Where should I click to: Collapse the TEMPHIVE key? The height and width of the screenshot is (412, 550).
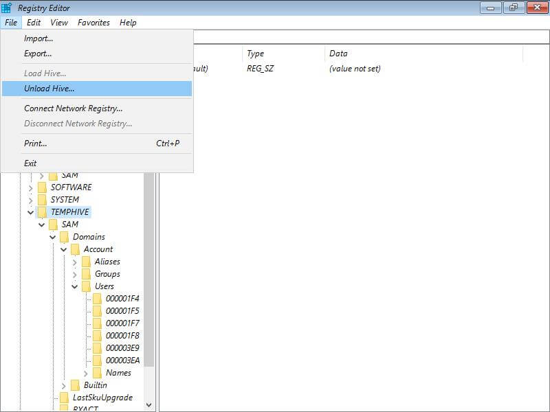coord(30,212)
